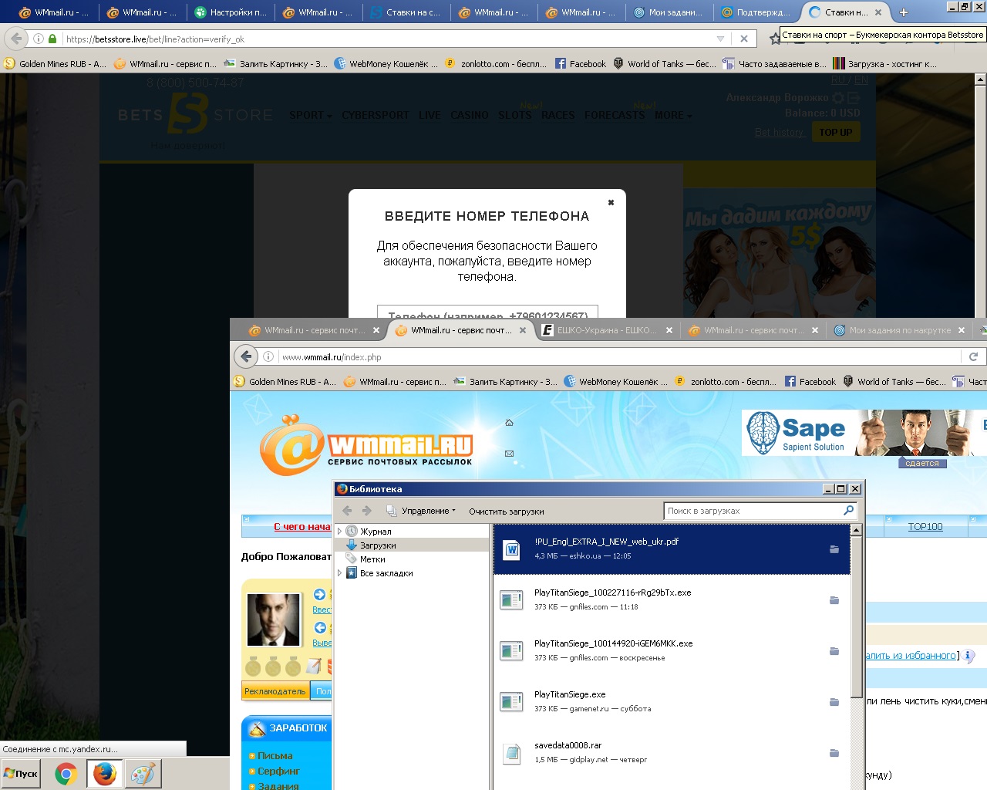Expand the dimmed MORE menu on Betsstore
Image resolution: width=987 pixels, height=790 pixels.
pos(673,115)
